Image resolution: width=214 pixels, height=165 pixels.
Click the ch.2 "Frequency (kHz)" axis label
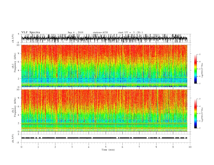point(15,107)
